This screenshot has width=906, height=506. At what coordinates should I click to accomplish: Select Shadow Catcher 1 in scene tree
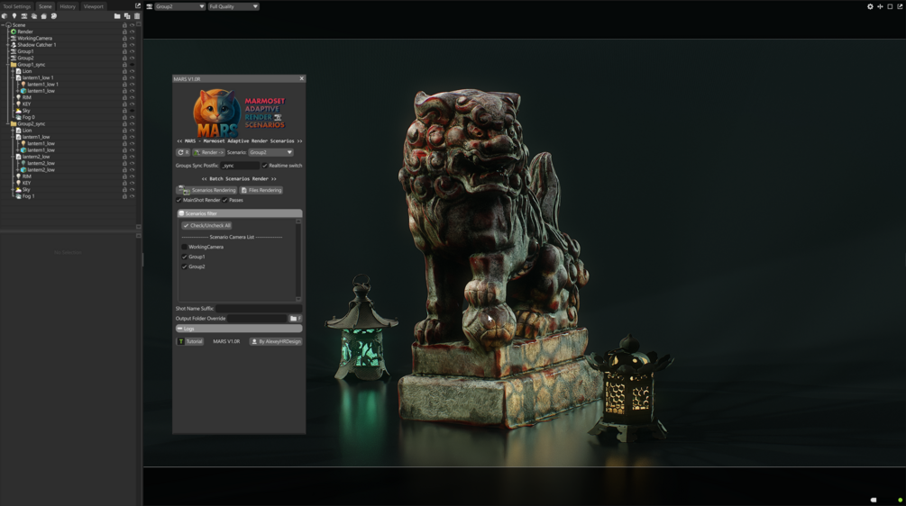pyautogui.click(x=36, y=44)
